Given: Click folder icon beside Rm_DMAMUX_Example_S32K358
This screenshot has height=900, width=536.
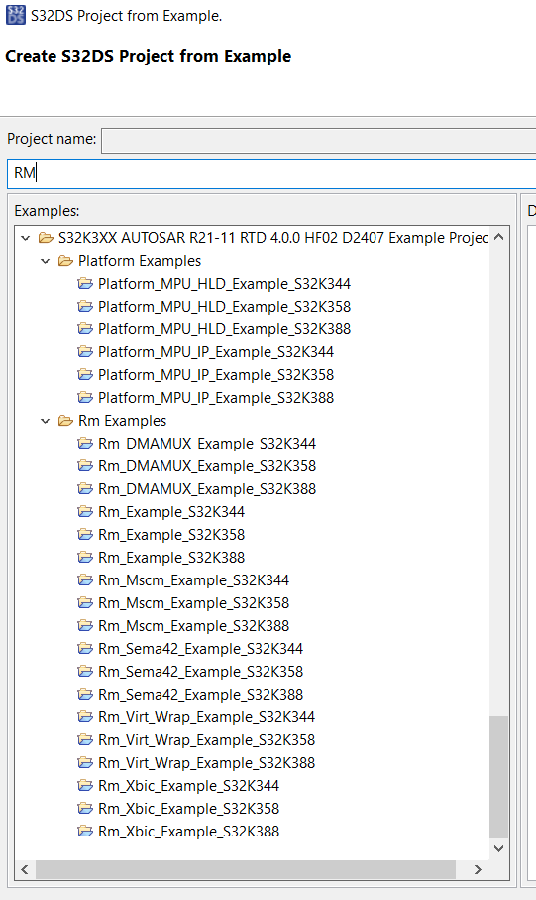Looking at the screenshot, I should point(85,465).
